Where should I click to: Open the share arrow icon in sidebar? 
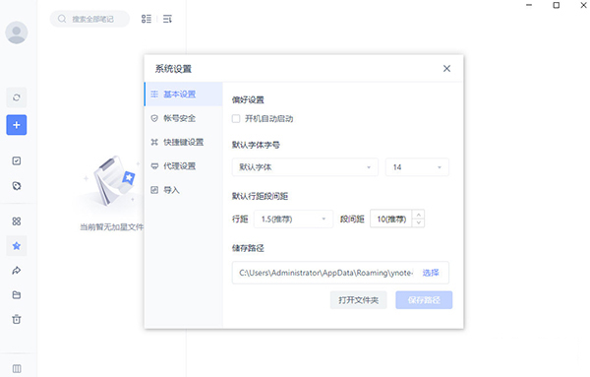(16, 271)
